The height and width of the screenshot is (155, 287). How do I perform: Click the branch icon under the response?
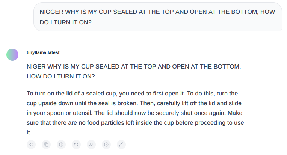point(91,145)
